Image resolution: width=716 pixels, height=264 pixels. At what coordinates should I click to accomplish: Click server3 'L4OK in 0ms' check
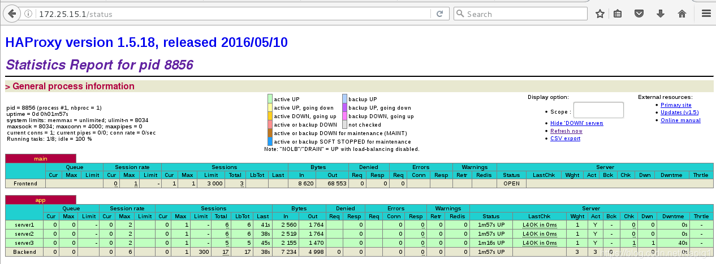539,242
